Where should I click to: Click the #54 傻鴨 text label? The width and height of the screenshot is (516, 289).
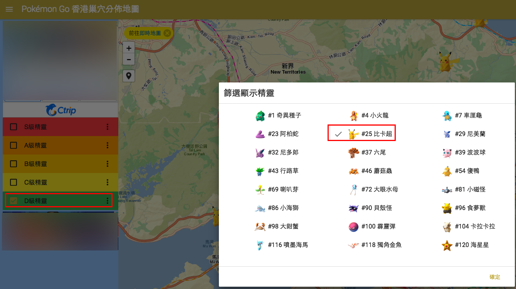coord(467,171)
